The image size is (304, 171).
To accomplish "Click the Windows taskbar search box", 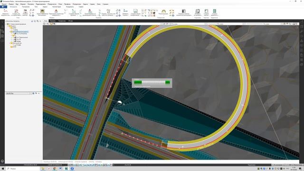I will pos(22,169).
